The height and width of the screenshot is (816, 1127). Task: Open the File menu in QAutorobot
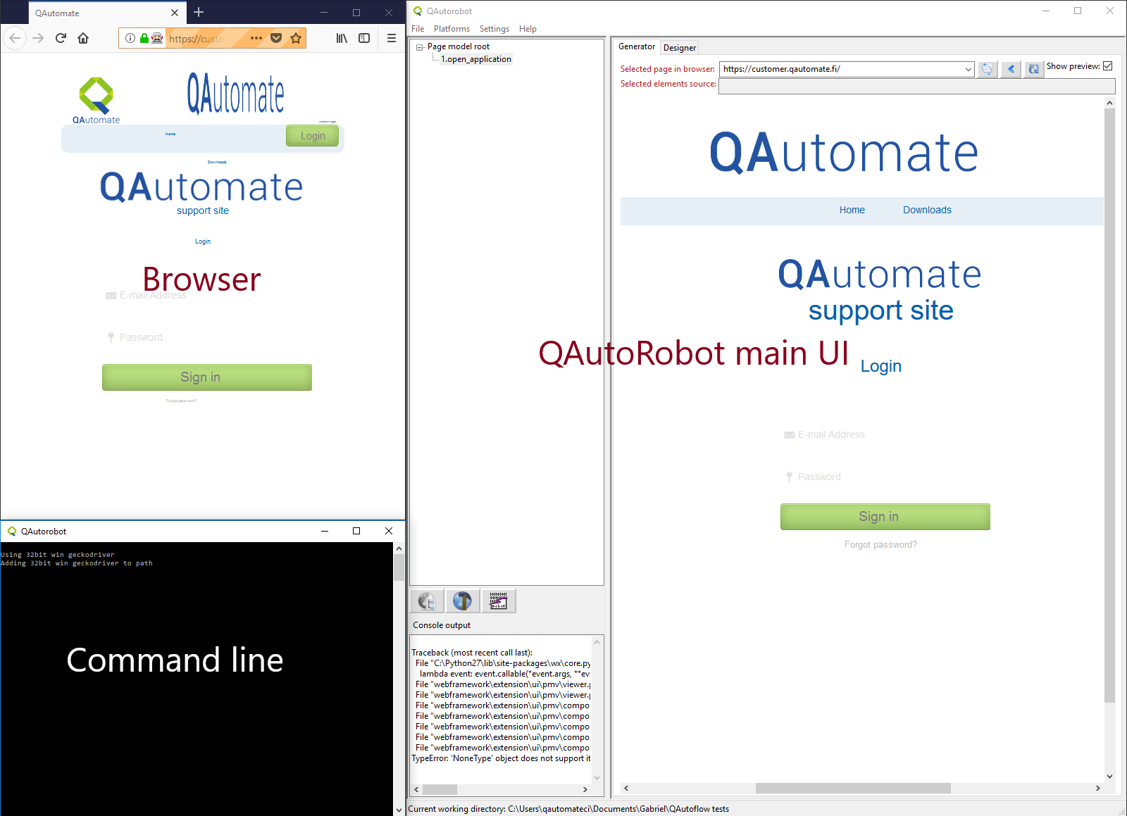coord(418,29)
